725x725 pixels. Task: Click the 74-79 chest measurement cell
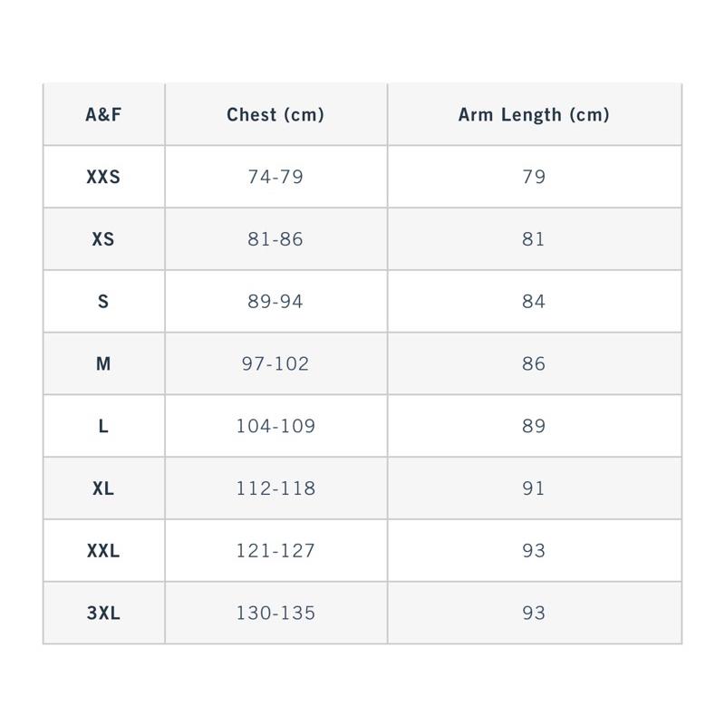275,177
